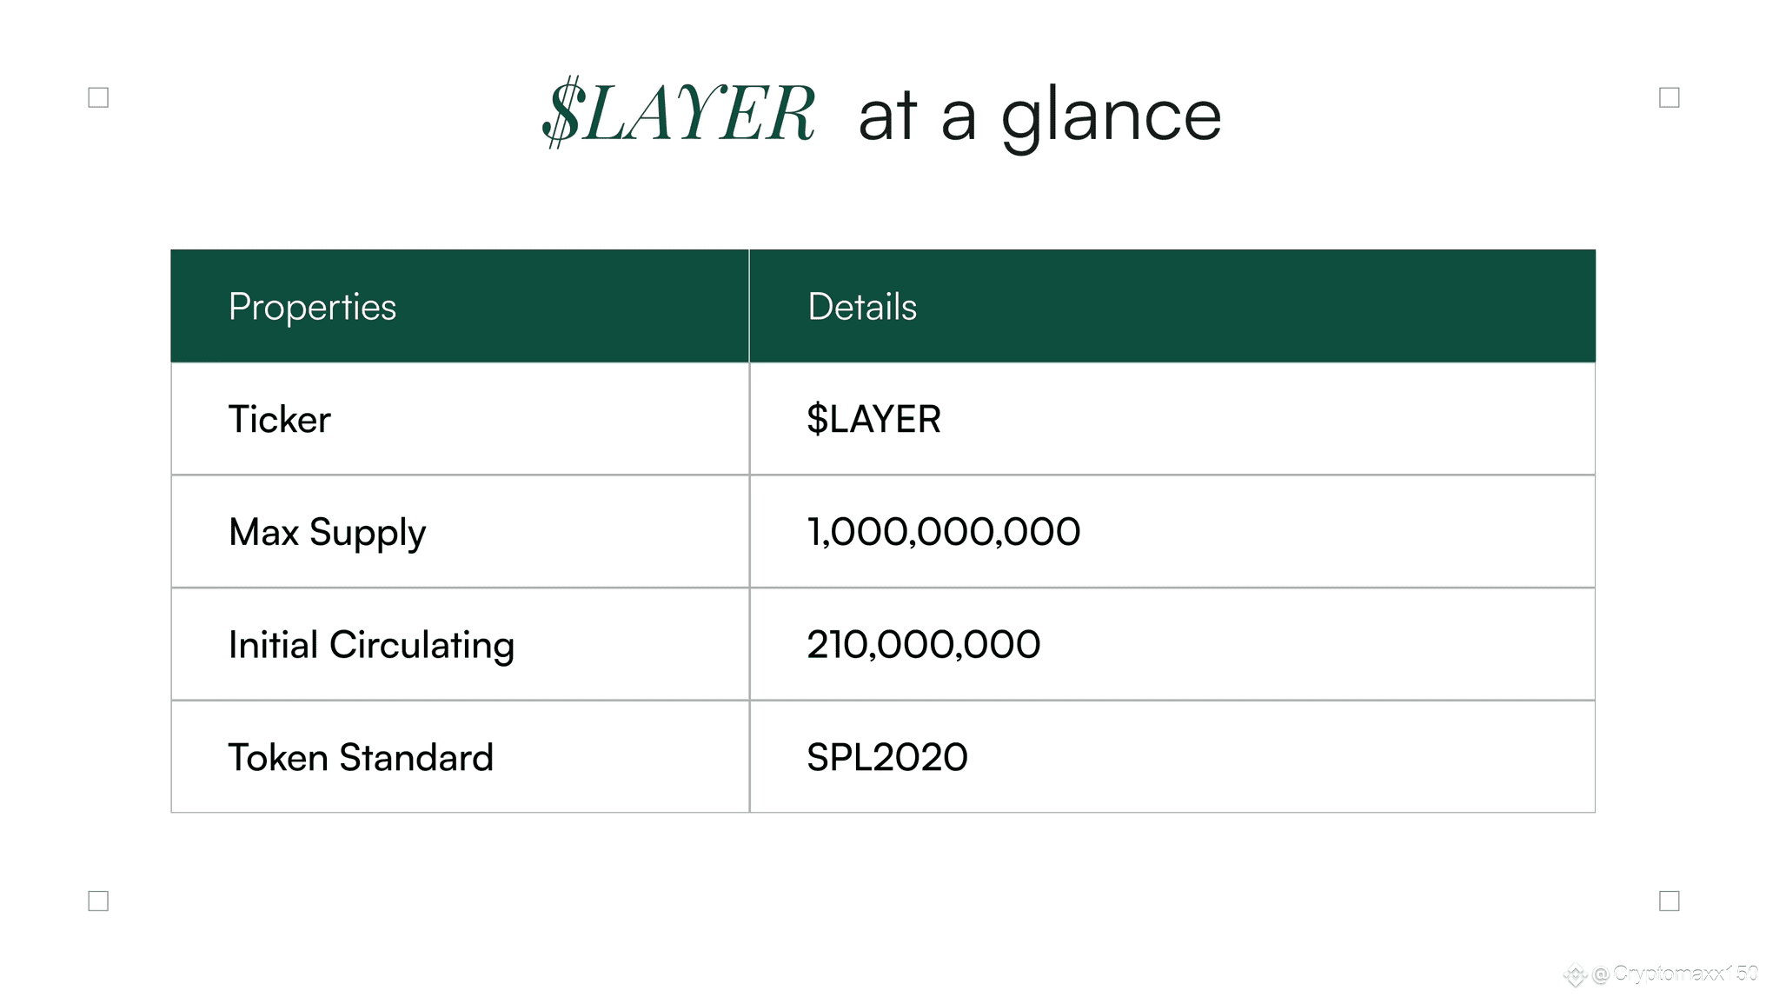Click the top-right corner square marker
Screen dimensions: 1766x997
1669,97
